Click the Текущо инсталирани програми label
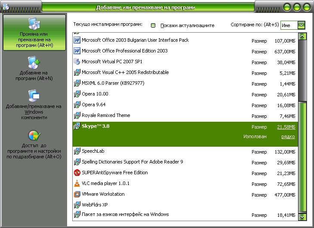This screenshot has height=228, width=314. tap(108, 25)
